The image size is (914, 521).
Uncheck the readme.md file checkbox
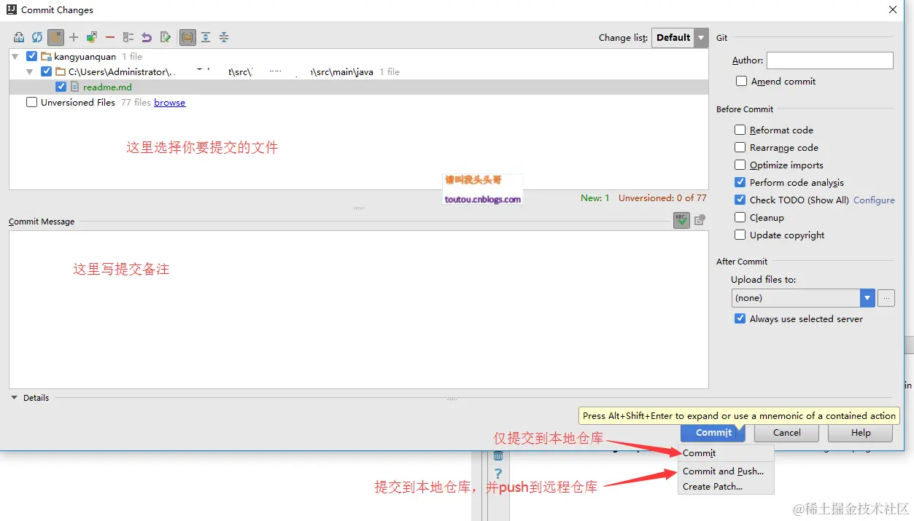coord(61,86)
